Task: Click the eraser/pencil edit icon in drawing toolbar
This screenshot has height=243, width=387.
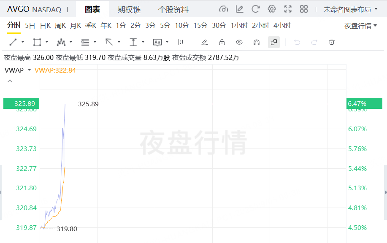Action: (204, 42)
